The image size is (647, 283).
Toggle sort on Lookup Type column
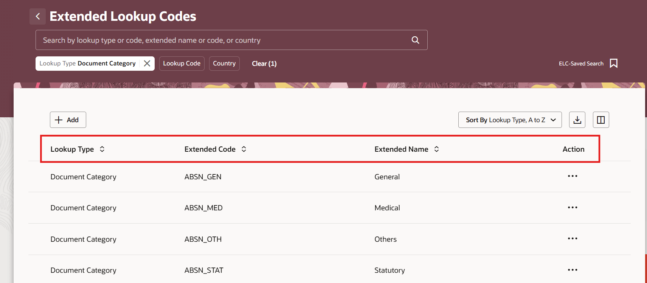click(x=102, y=149)
